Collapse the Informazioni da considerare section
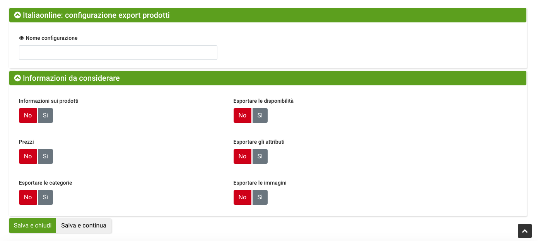The width and height of the screenshot is (538, 241). [x=17, y=78]
